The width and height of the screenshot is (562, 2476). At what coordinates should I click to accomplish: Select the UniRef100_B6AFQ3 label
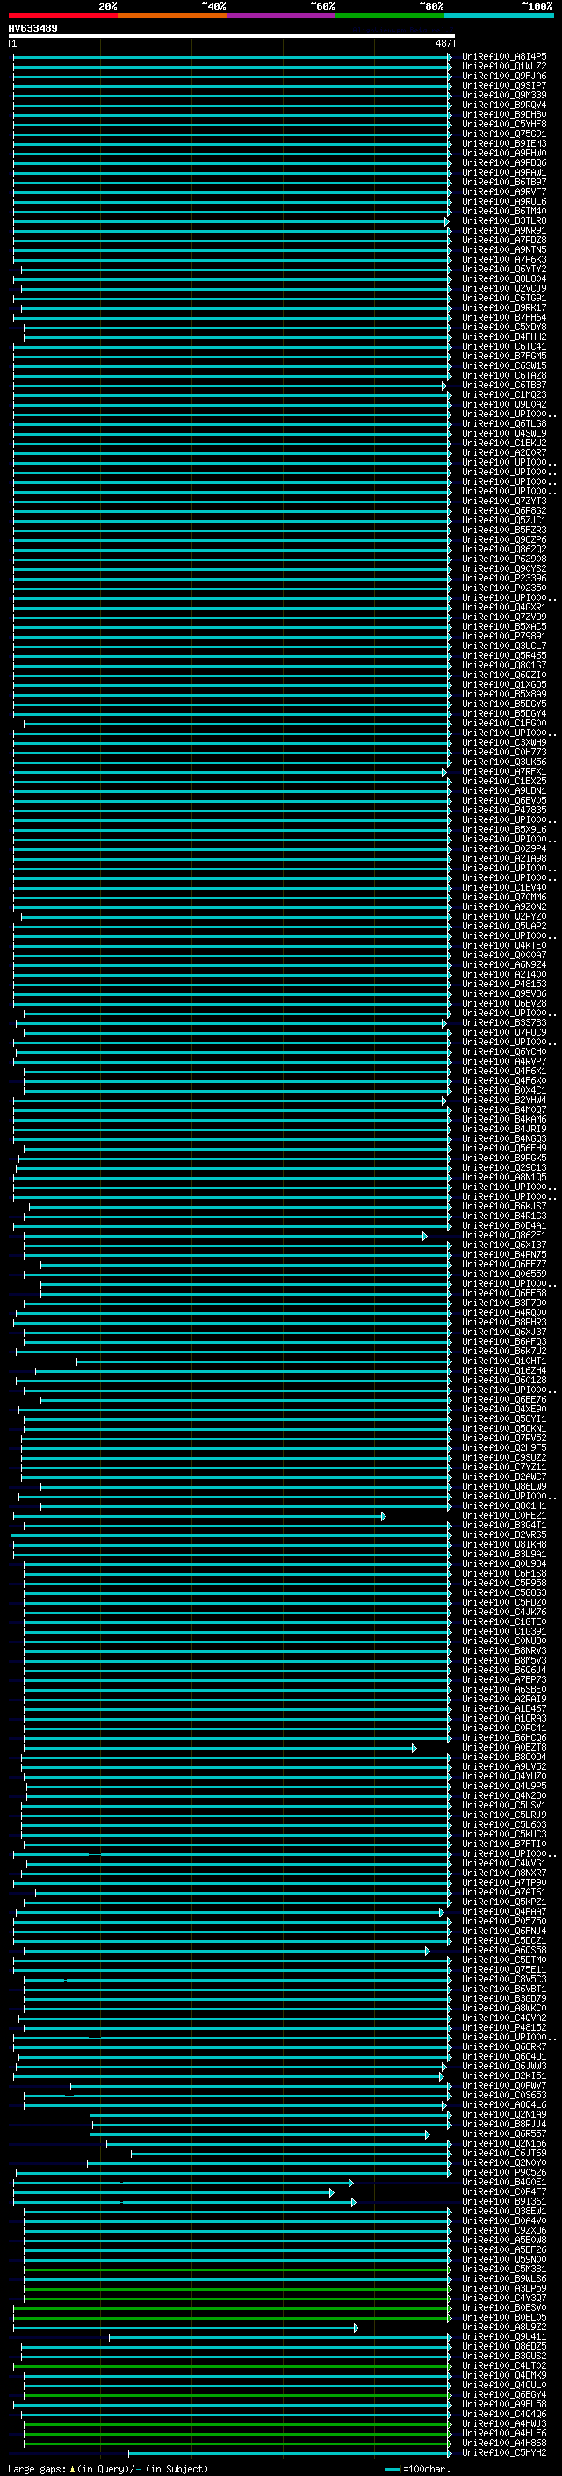[x=504, y=1341]
